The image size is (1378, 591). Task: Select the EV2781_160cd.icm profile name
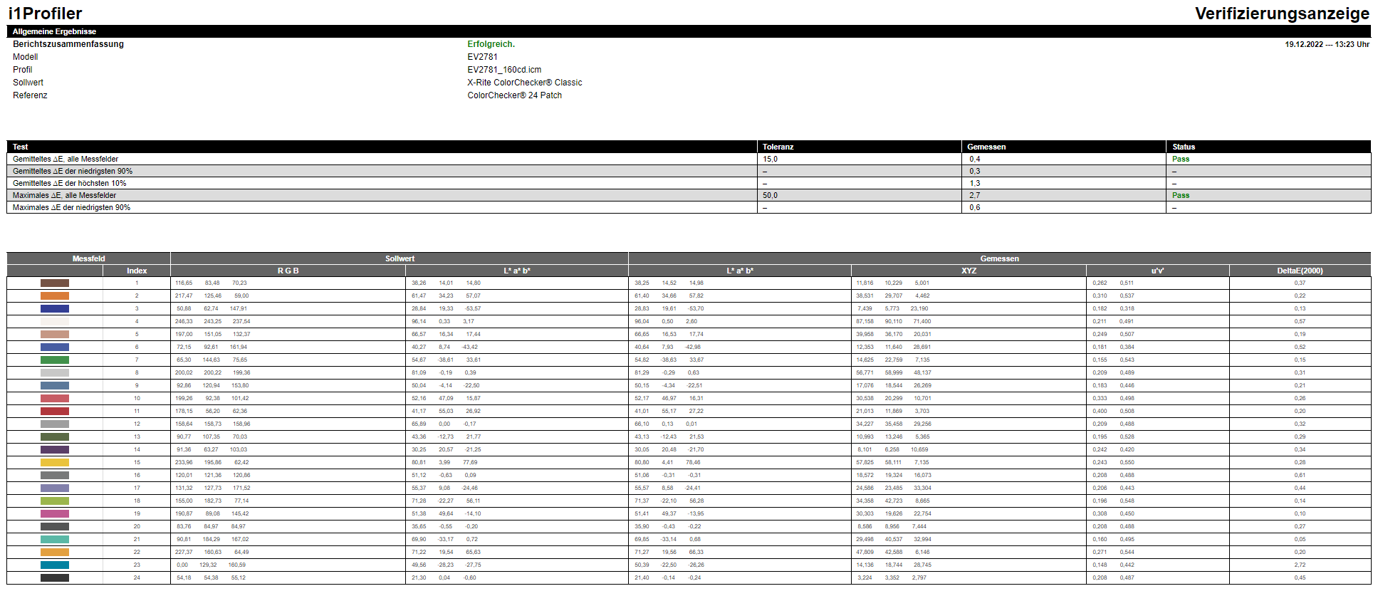pyautogui.click(x=504, y=70)
